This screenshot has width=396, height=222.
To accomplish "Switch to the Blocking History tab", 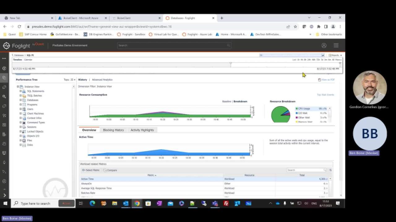I will [113, 130].
